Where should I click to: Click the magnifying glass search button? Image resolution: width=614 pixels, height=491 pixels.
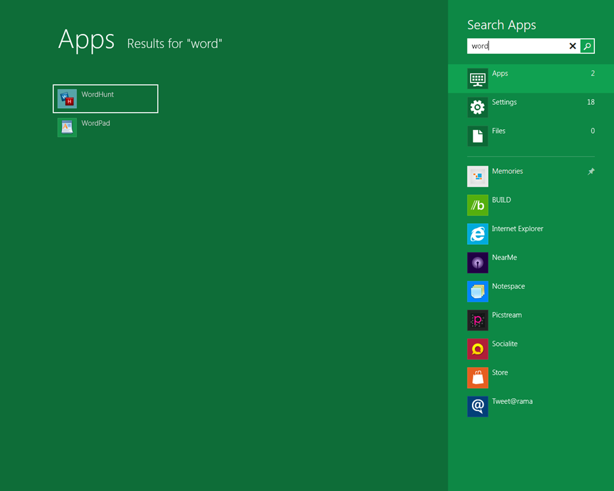[587, 46]
